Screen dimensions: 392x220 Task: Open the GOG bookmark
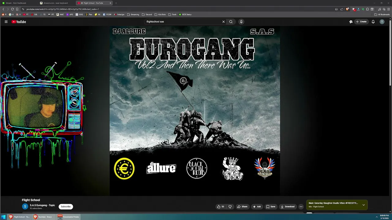79,14
